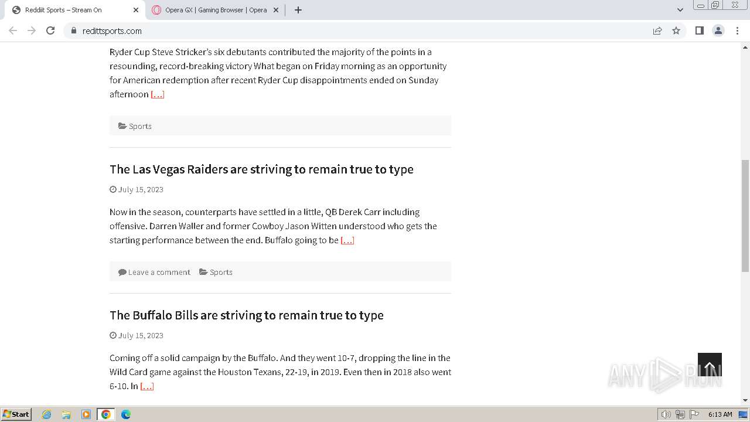Viewport: 750px width, 422px height.
Task: Click the browser forward arrow
Action: (32, 30)
